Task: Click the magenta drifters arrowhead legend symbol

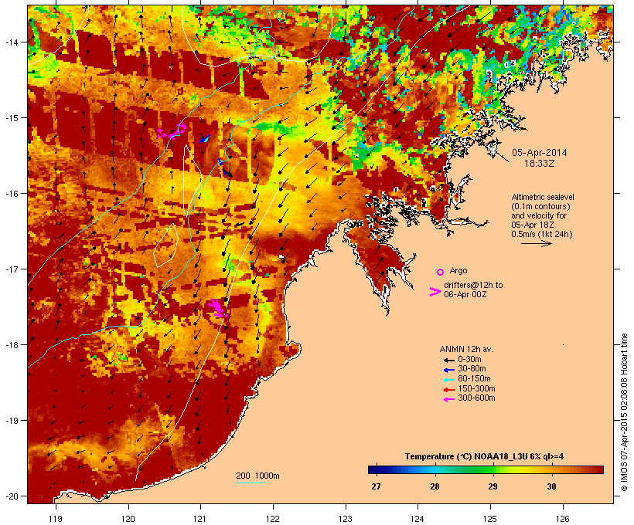Action: tap(435, 292)
